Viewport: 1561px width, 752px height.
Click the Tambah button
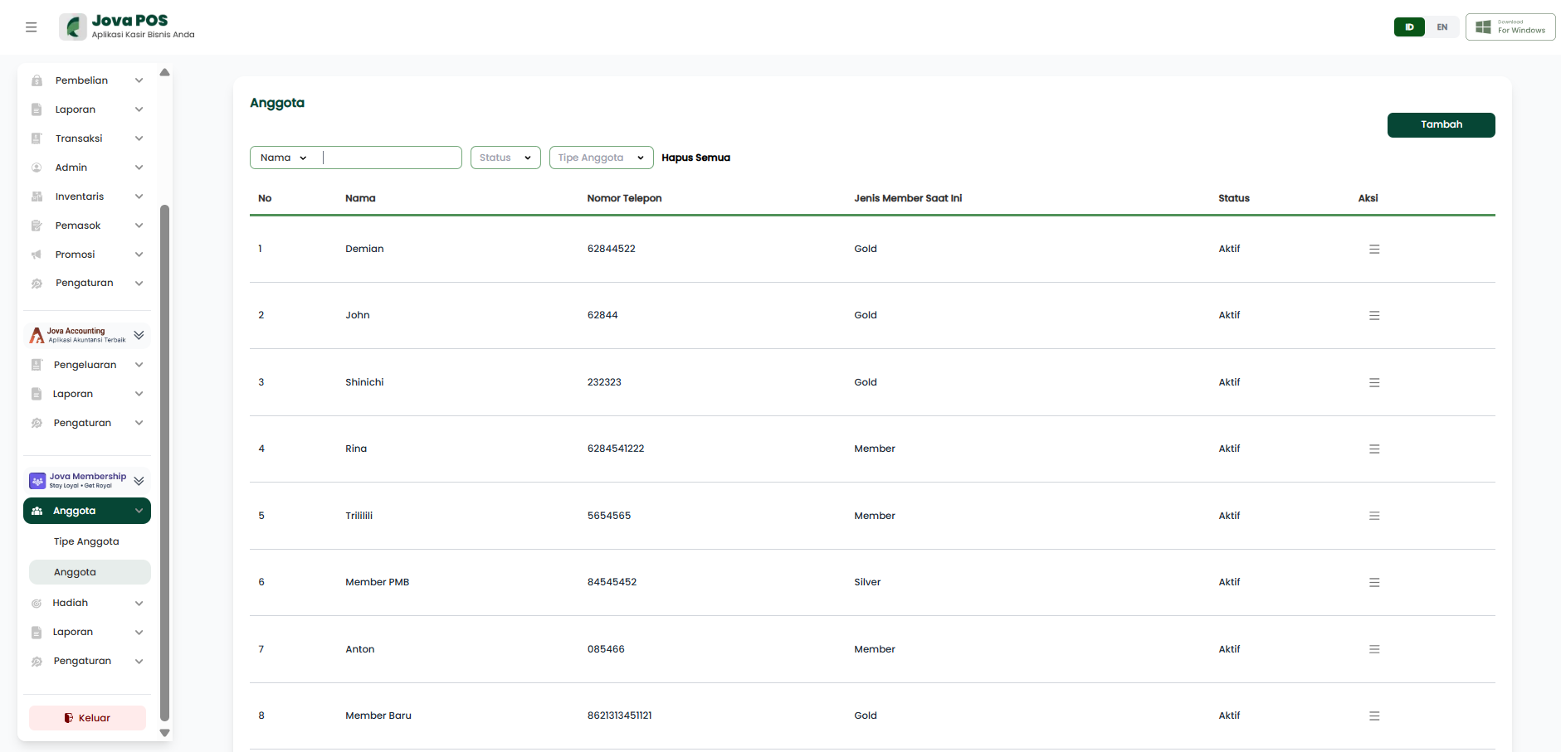[x=1441, y=125]
